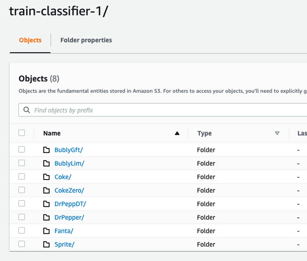Open the Sprite/ folder link
The height and width of the screenshot is (261, 307).
pos(64,244)
